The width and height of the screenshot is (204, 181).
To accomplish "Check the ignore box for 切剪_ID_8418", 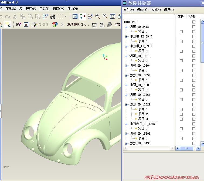I will click(x=194, y=27).
